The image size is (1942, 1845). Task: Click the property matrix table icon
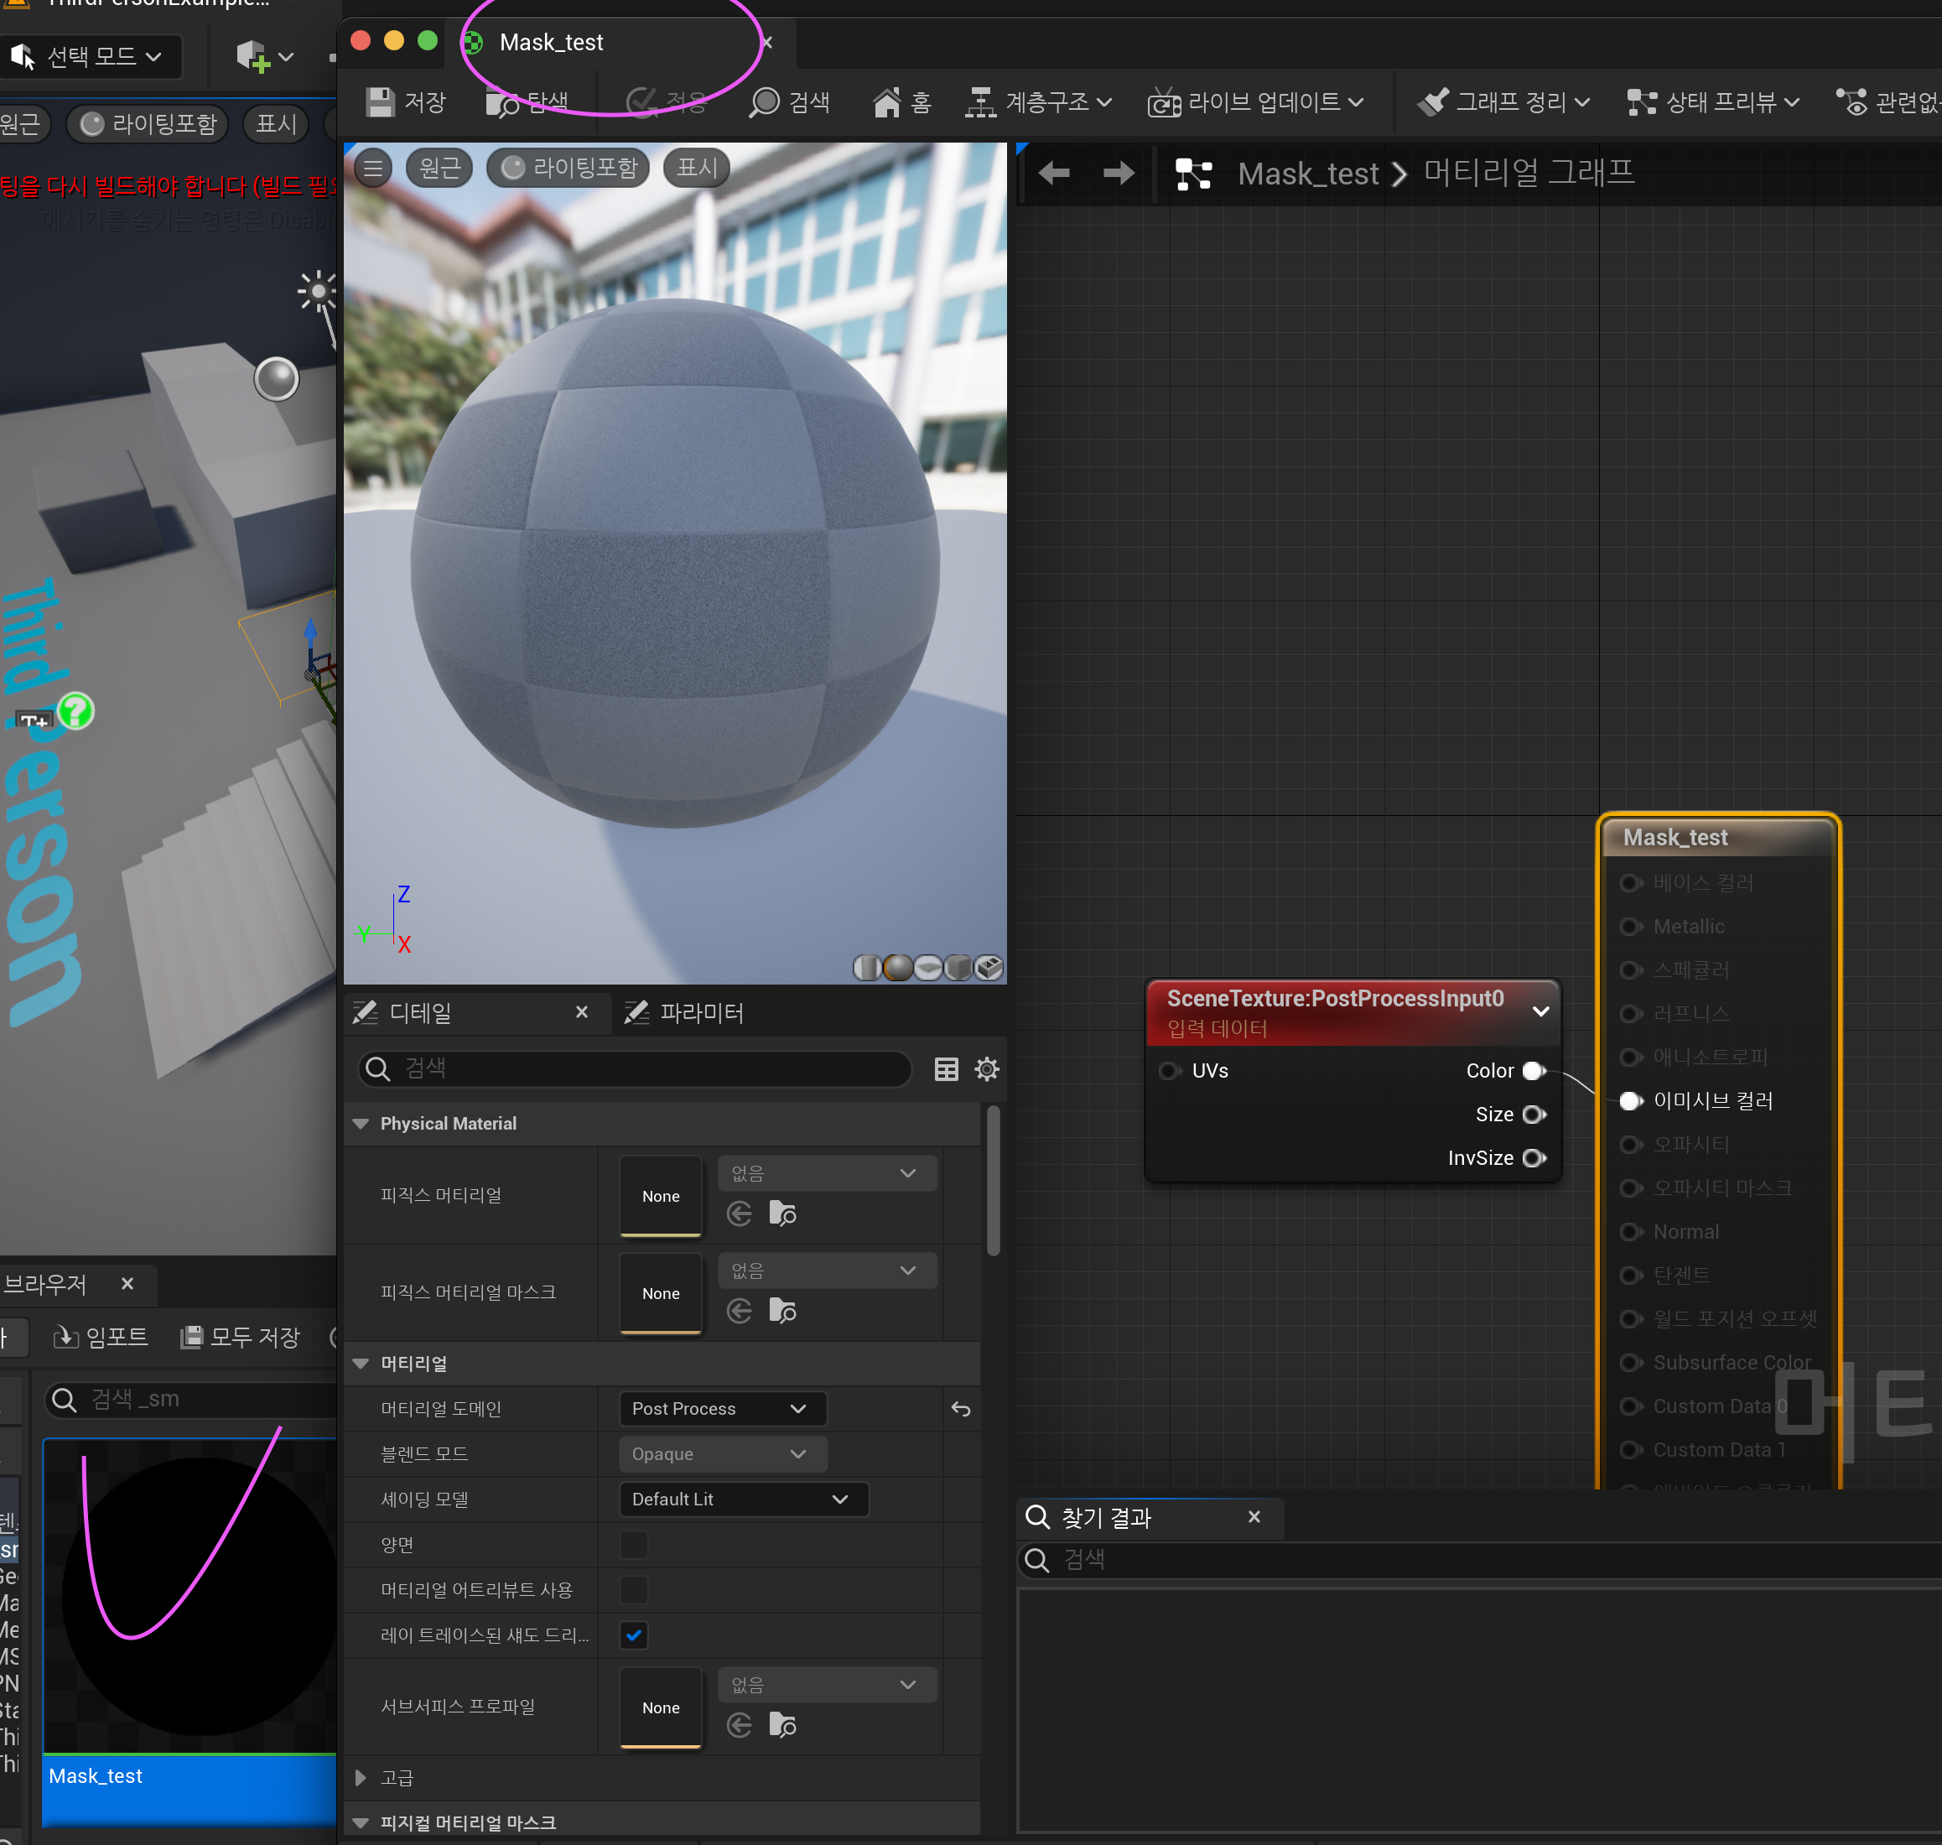pos(946,1069)
